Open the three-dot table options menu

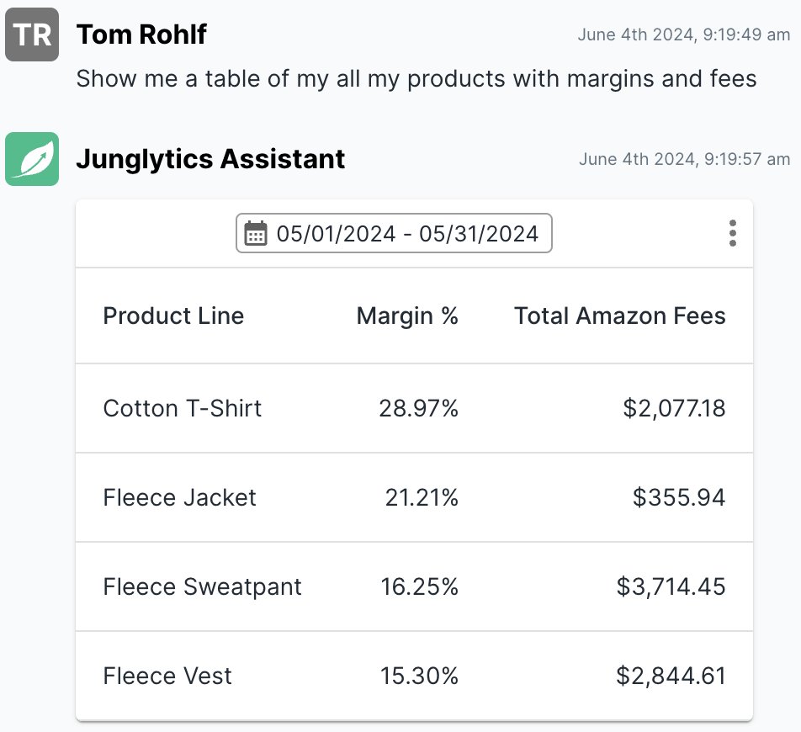tap(733, 233)
